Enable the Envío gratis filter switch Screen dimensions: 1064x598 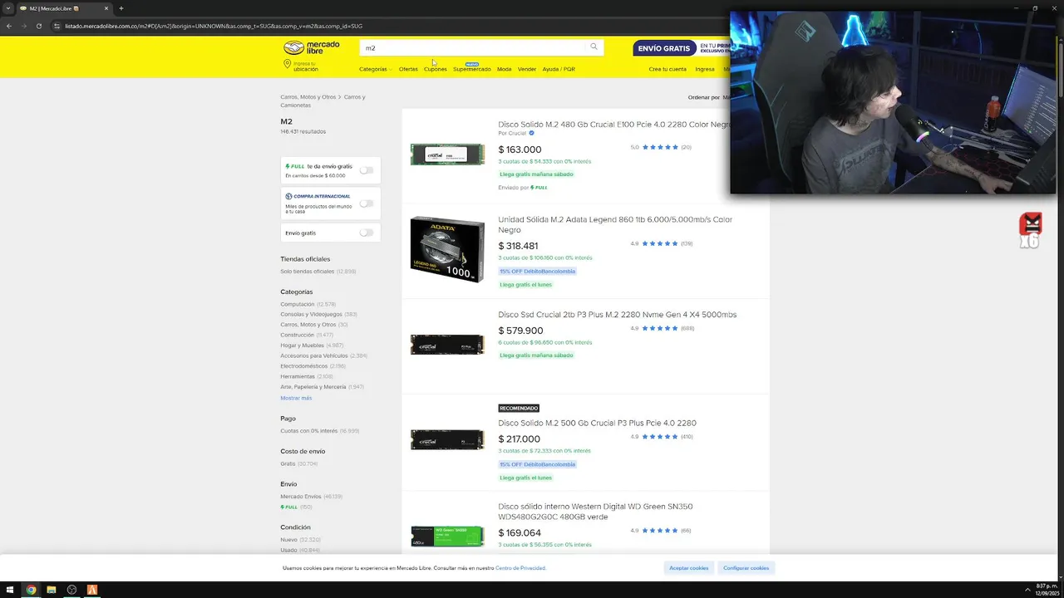366,233
